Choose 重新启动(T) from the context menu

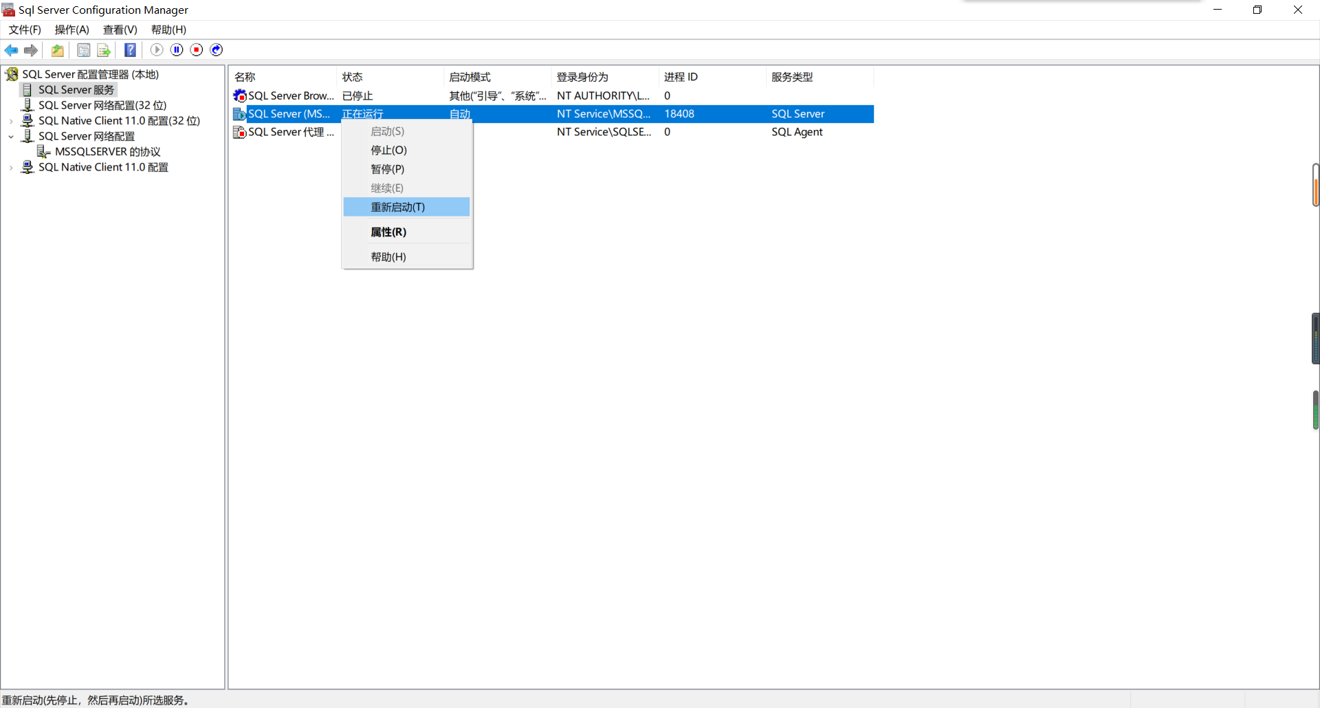tap(399, 207)
